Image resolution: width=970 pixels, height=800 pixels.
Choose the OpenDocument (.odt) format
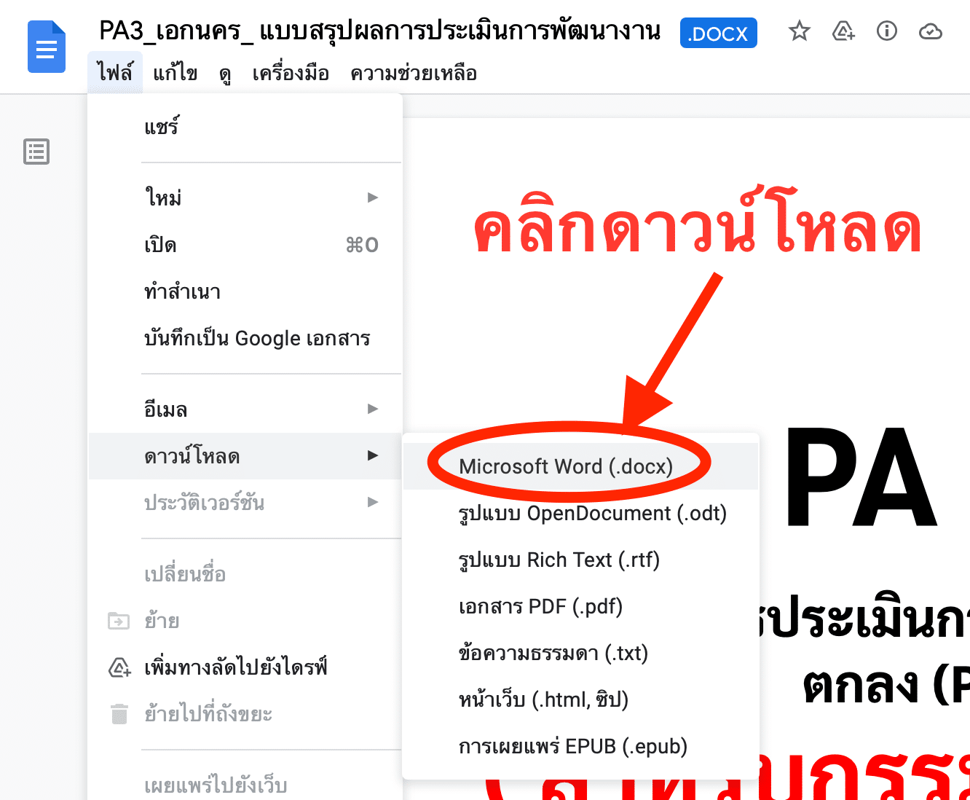pos(592,513)
